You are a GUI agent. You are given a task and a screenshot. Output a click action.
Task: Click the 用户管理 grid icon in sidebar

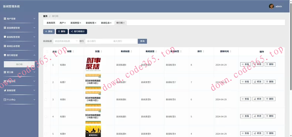pos(5,19)
